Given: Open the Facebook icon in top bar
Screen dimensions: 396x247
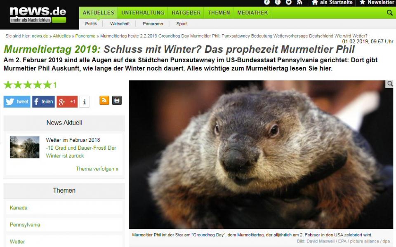Looking at the screenshot, I should coord(267,2).
